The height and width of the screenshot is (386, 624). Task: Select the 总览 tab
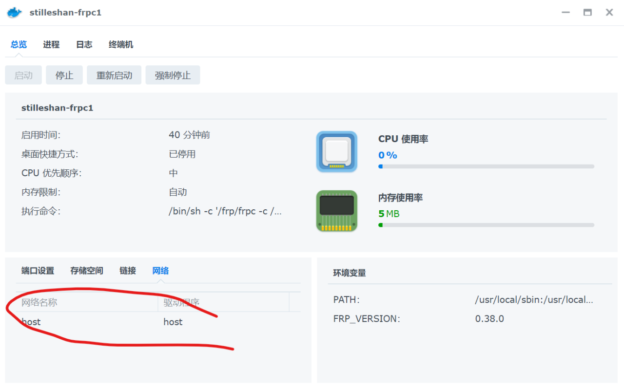pos(19,44)
